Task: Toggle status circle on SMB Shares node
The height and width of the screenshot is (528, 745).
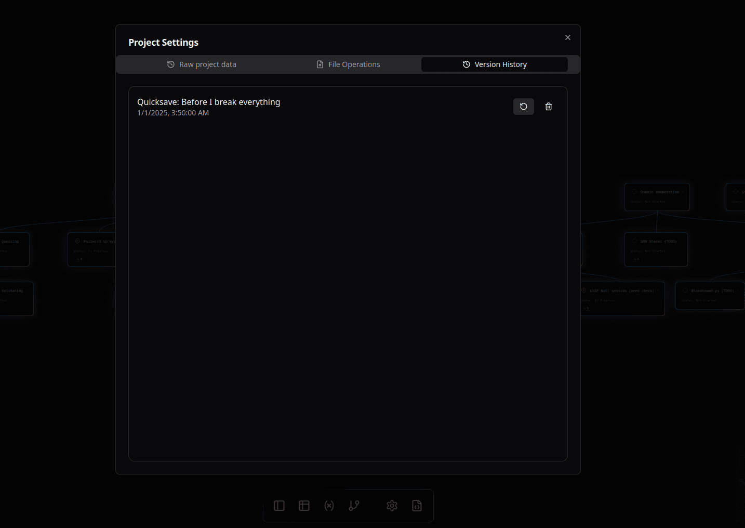Action: point(634,241)
